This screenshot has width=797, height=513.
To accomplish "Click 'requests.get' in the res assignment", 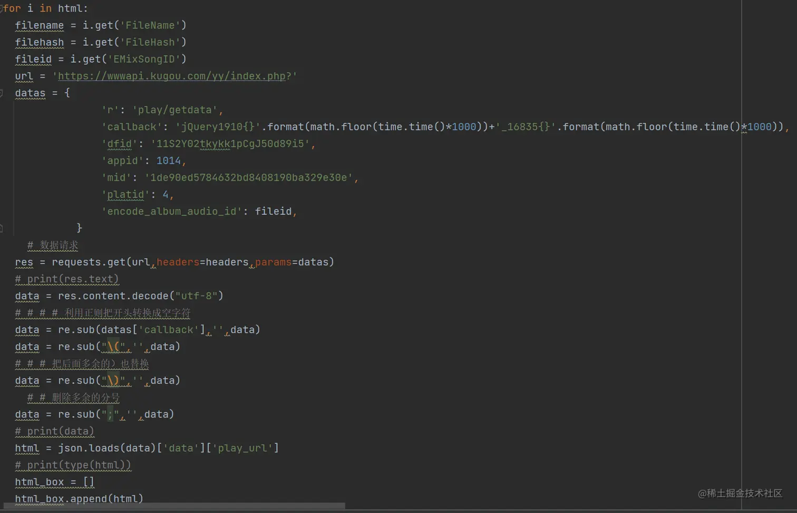I will tap(89, 262).
